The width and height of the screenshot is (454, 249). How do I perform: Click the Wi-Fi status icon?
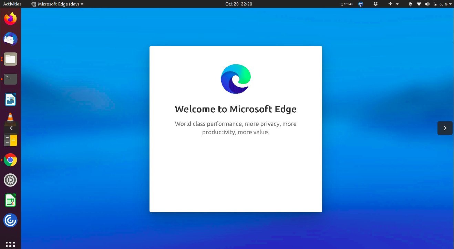click(x=419, y=4)
